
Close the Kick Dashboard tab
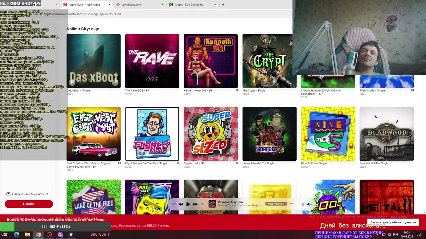pyautogui.click(x=215, y=5)
